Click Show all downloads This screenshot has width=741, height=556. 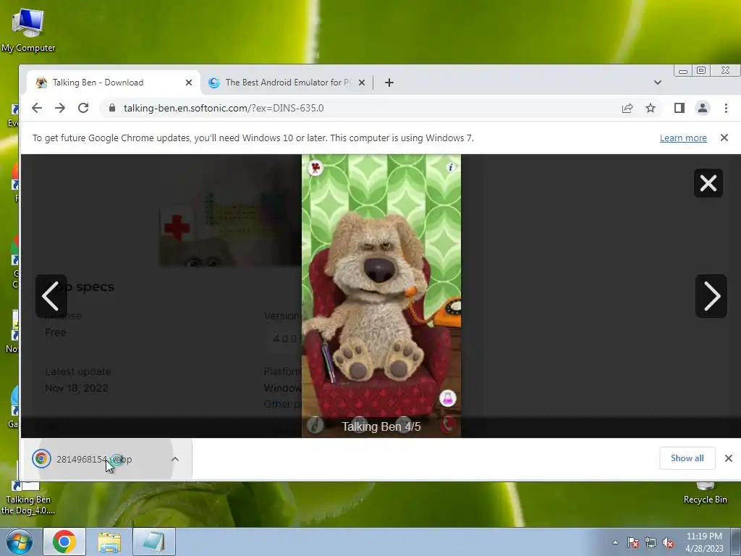click(x=687, y=458)
